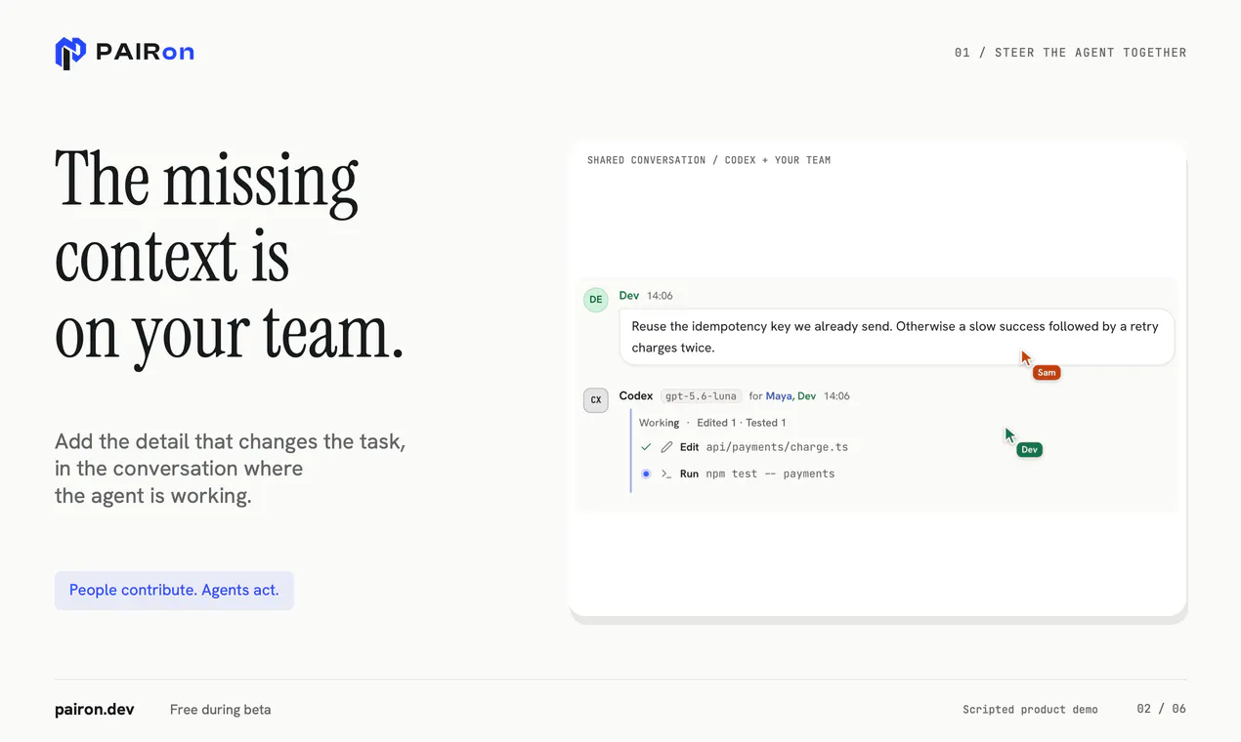Click the subtitle starting "Add the detail that changes"
This screenshot has width=1241, height=742.
point(230,469)
